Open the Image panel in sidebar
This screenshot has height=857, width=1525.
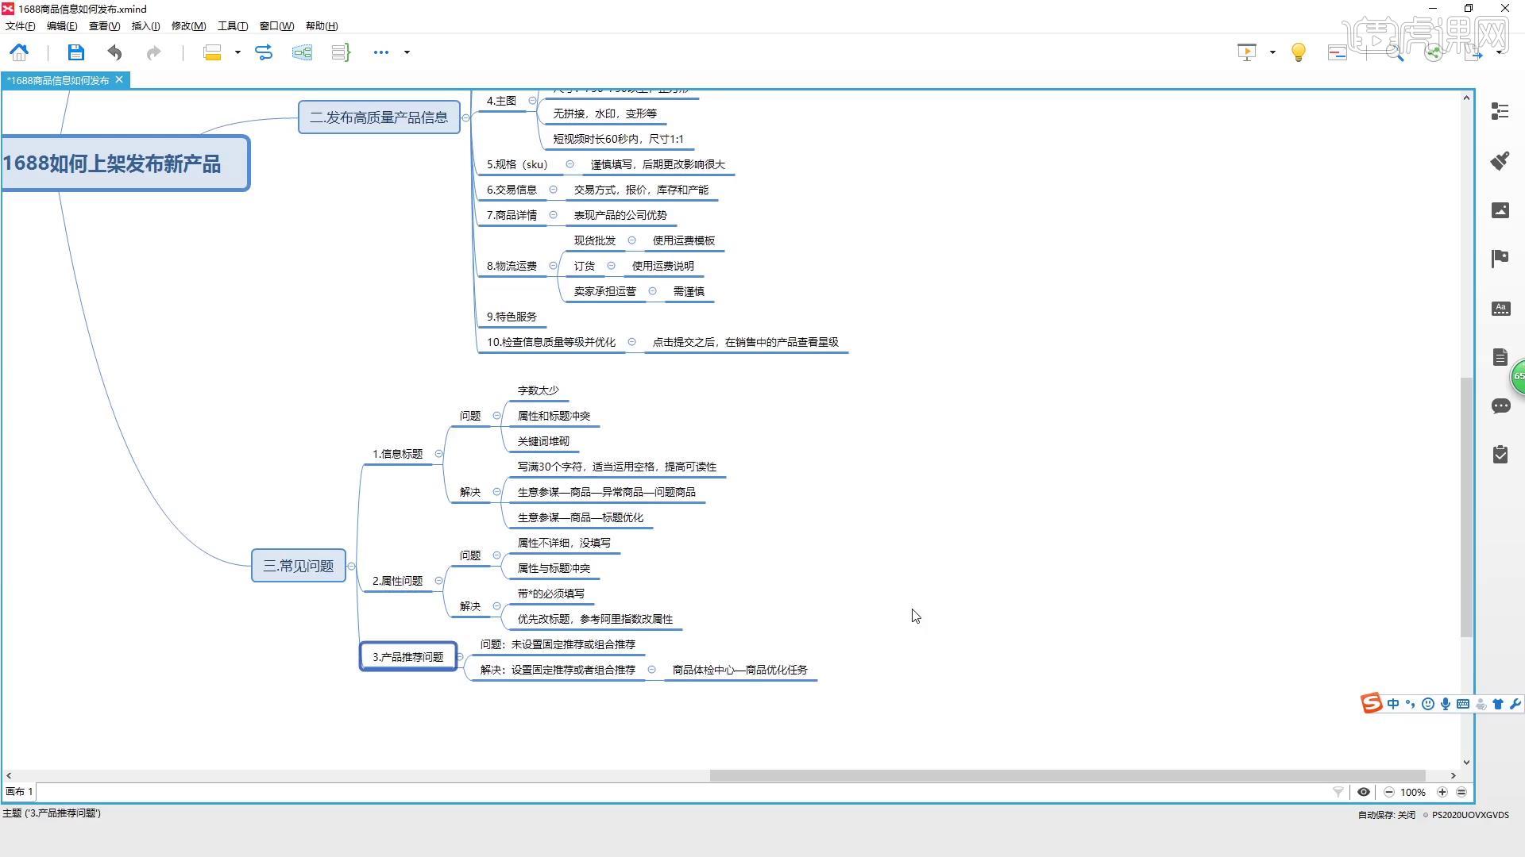[x=1500, y=209]
